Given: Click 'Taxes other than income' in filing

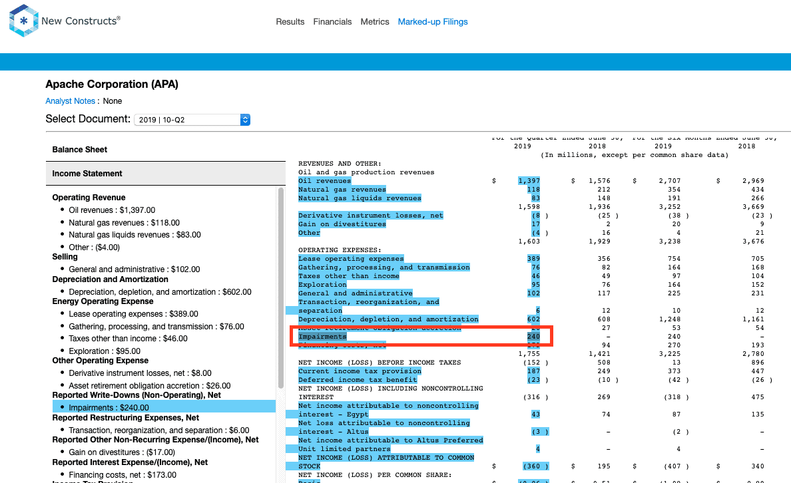Looking at the screenshot, I should (x=349, y=276).
